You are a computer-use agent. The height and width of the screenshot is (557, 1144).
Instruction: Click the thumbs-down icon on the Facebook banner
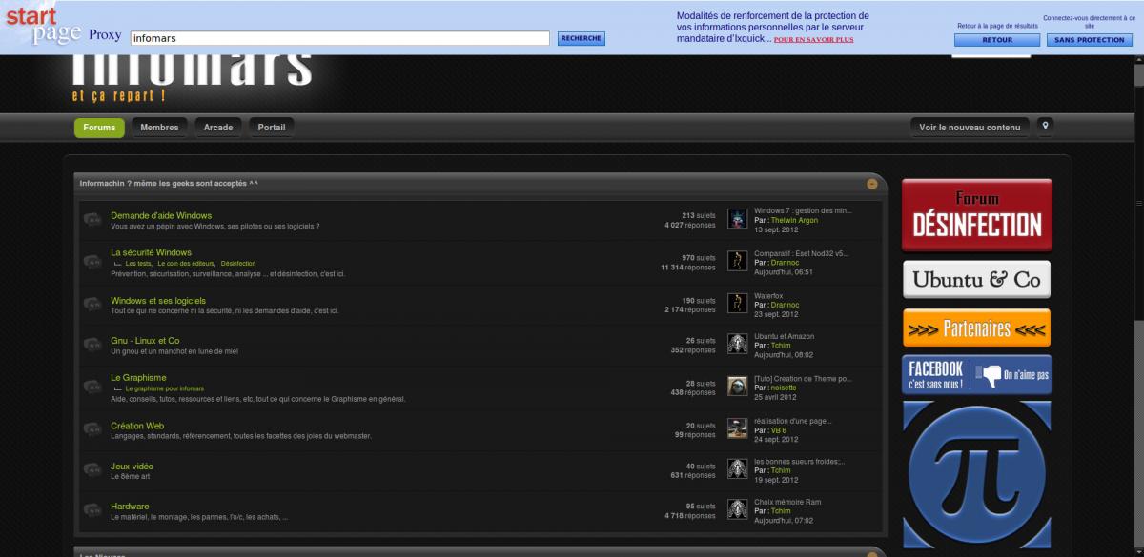point(987,374)
